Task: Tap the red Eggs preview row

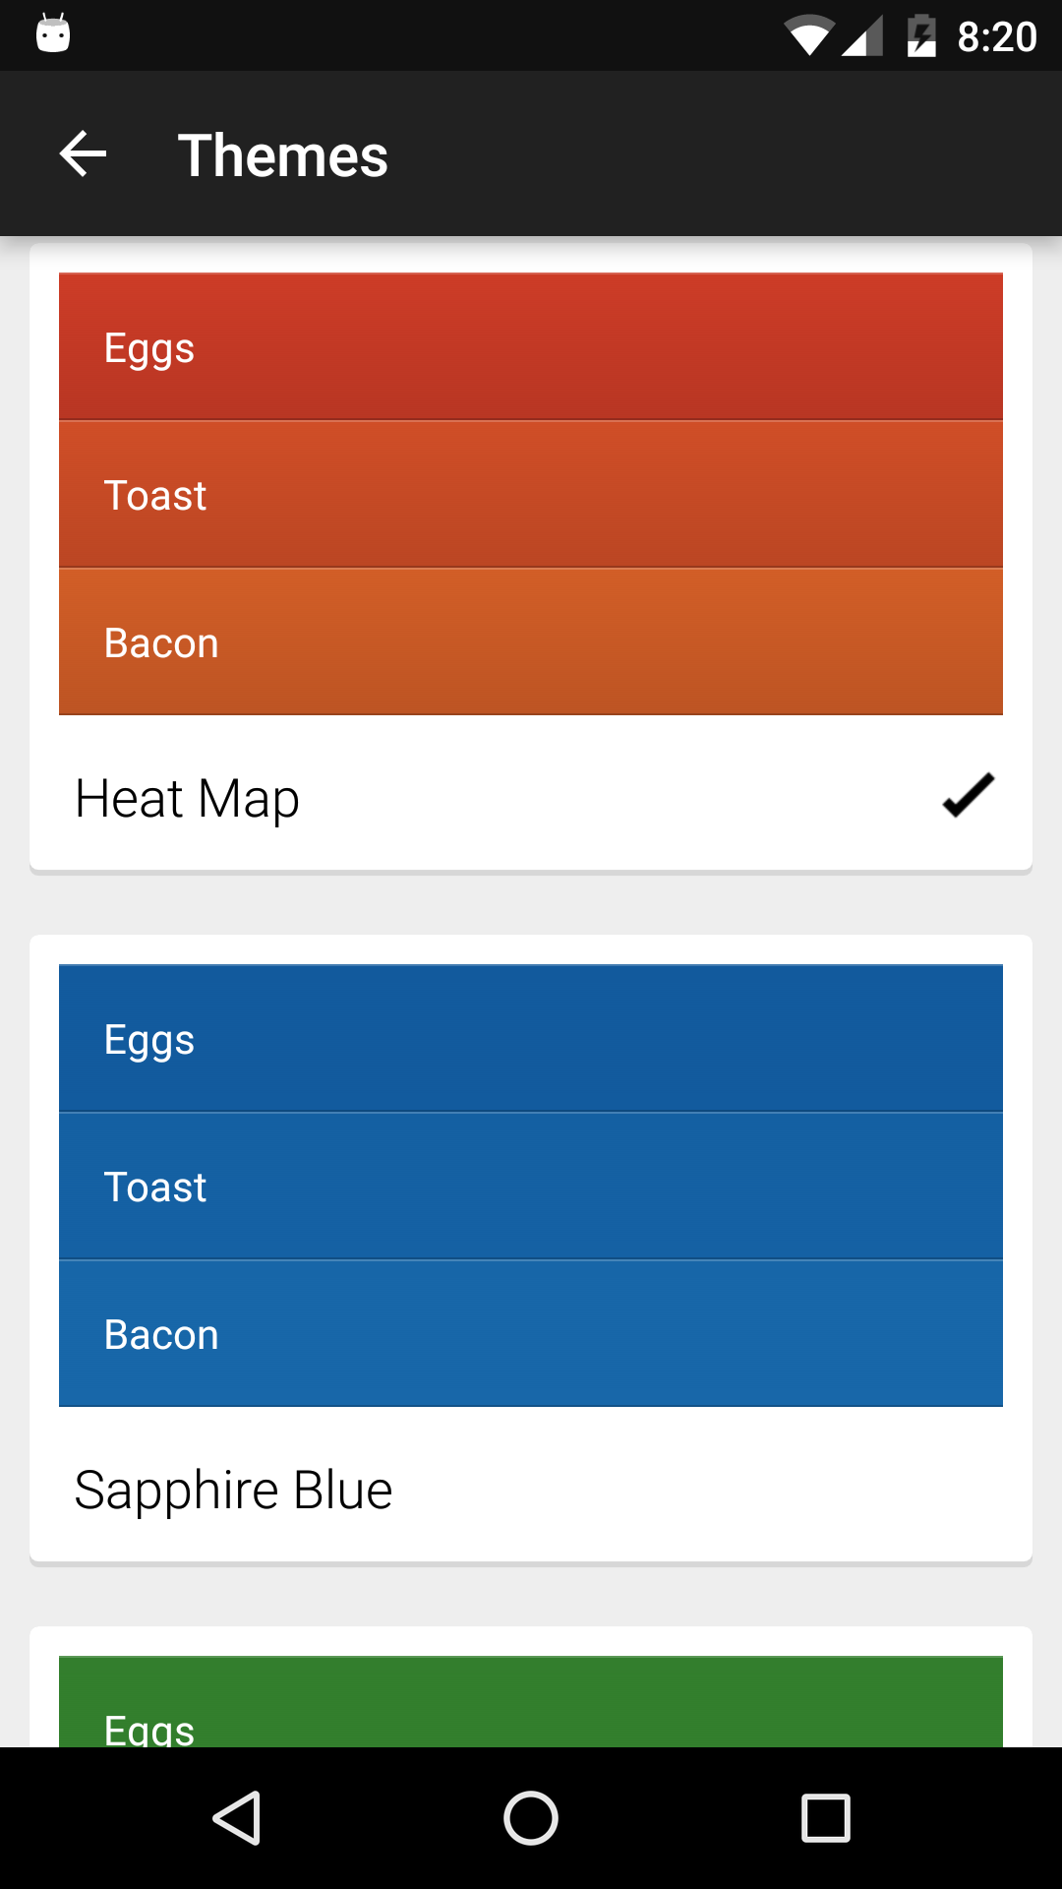Action: coord(531,347)
